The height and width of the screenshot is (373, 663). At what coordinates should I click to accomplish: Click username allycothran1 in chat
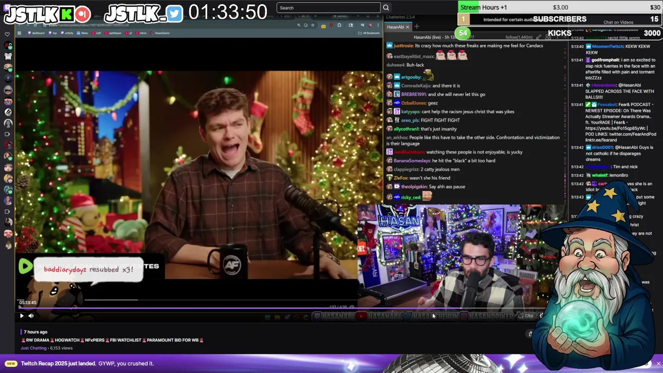(406, 129)
